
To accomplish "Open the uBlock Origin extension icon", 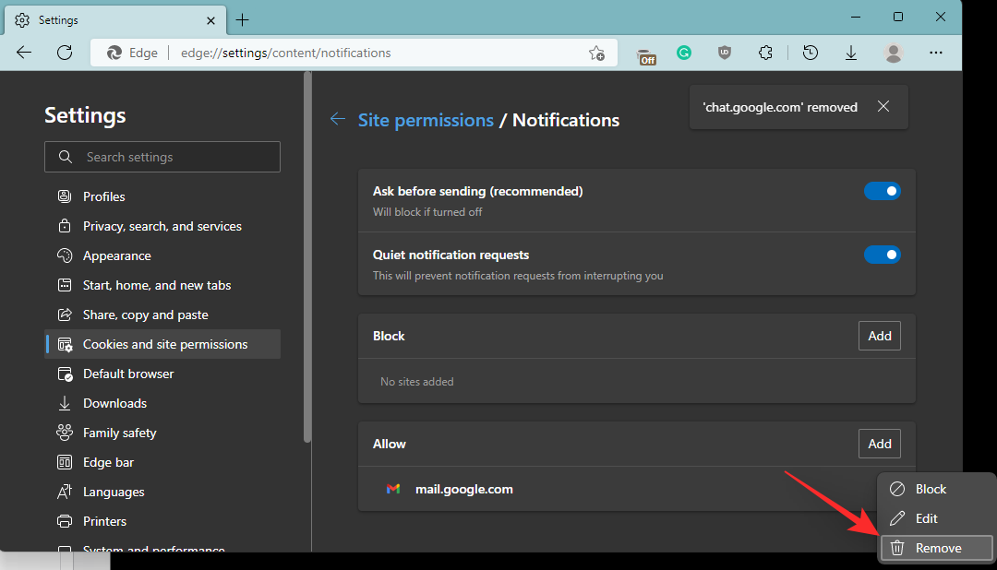I will [x=725, y=53].
